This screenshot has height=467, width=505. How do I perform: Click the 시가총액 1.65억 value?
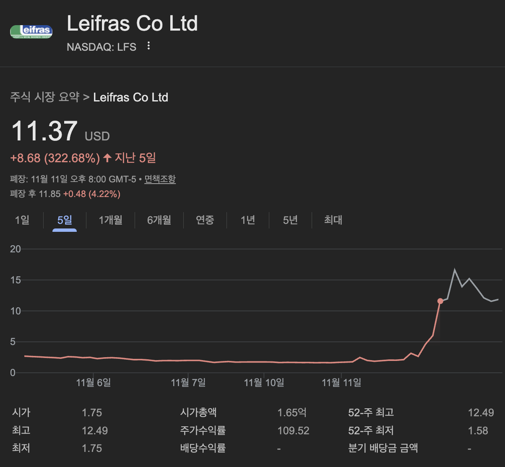click(x=292, y=413)
